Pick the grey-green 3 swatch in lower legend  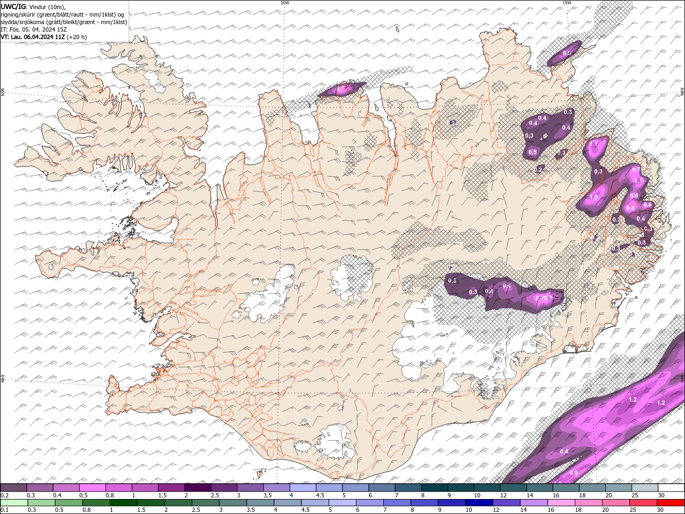[x=232, y=502]
